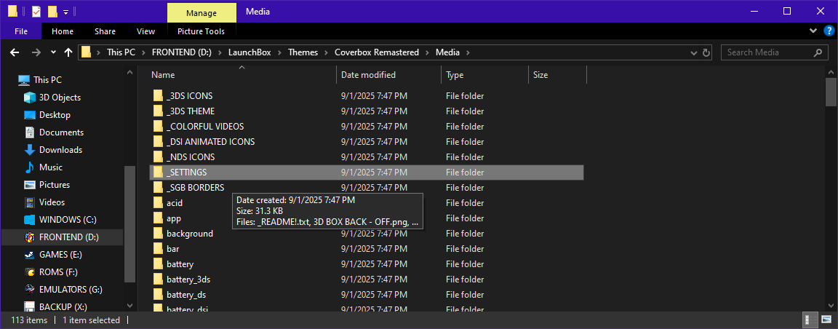This screenshot has width=838, height=329.
Task: Switch to Details view layout
Action: pyautogui.click(x=809, y=320)
